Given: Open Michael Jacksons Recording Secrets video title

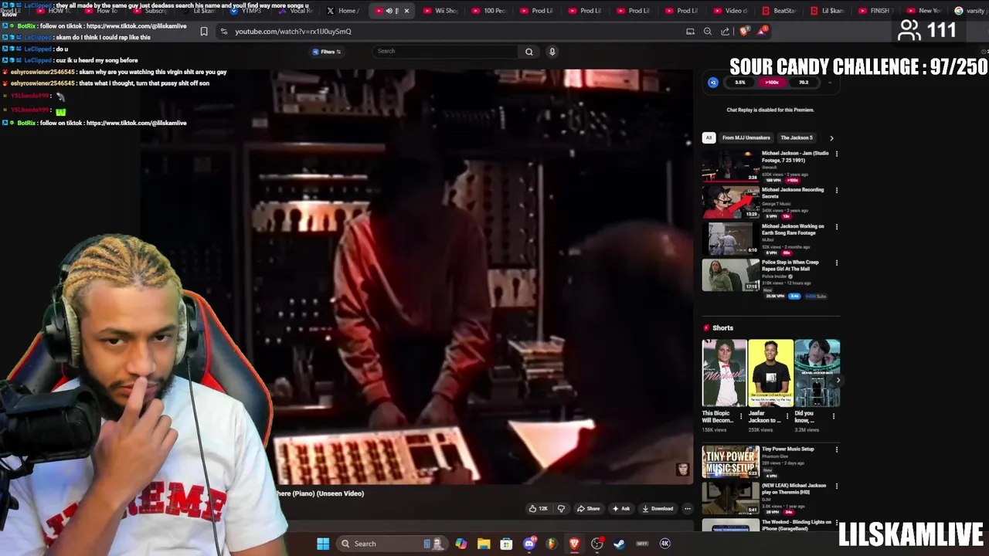Looking at the screenshot, I should tap(793, 193).
